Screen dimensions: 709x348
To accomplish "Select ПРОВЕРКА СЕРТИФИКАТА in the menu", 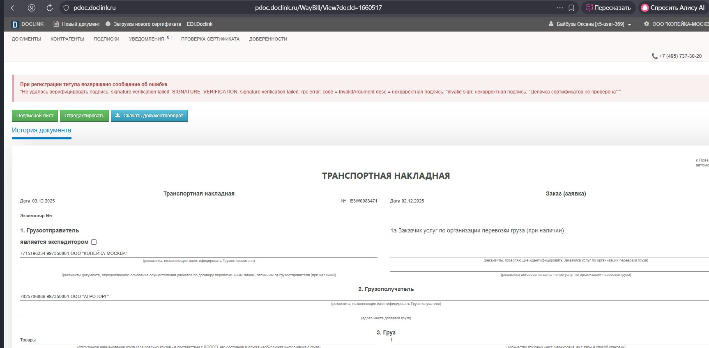I will pos(210,39).
